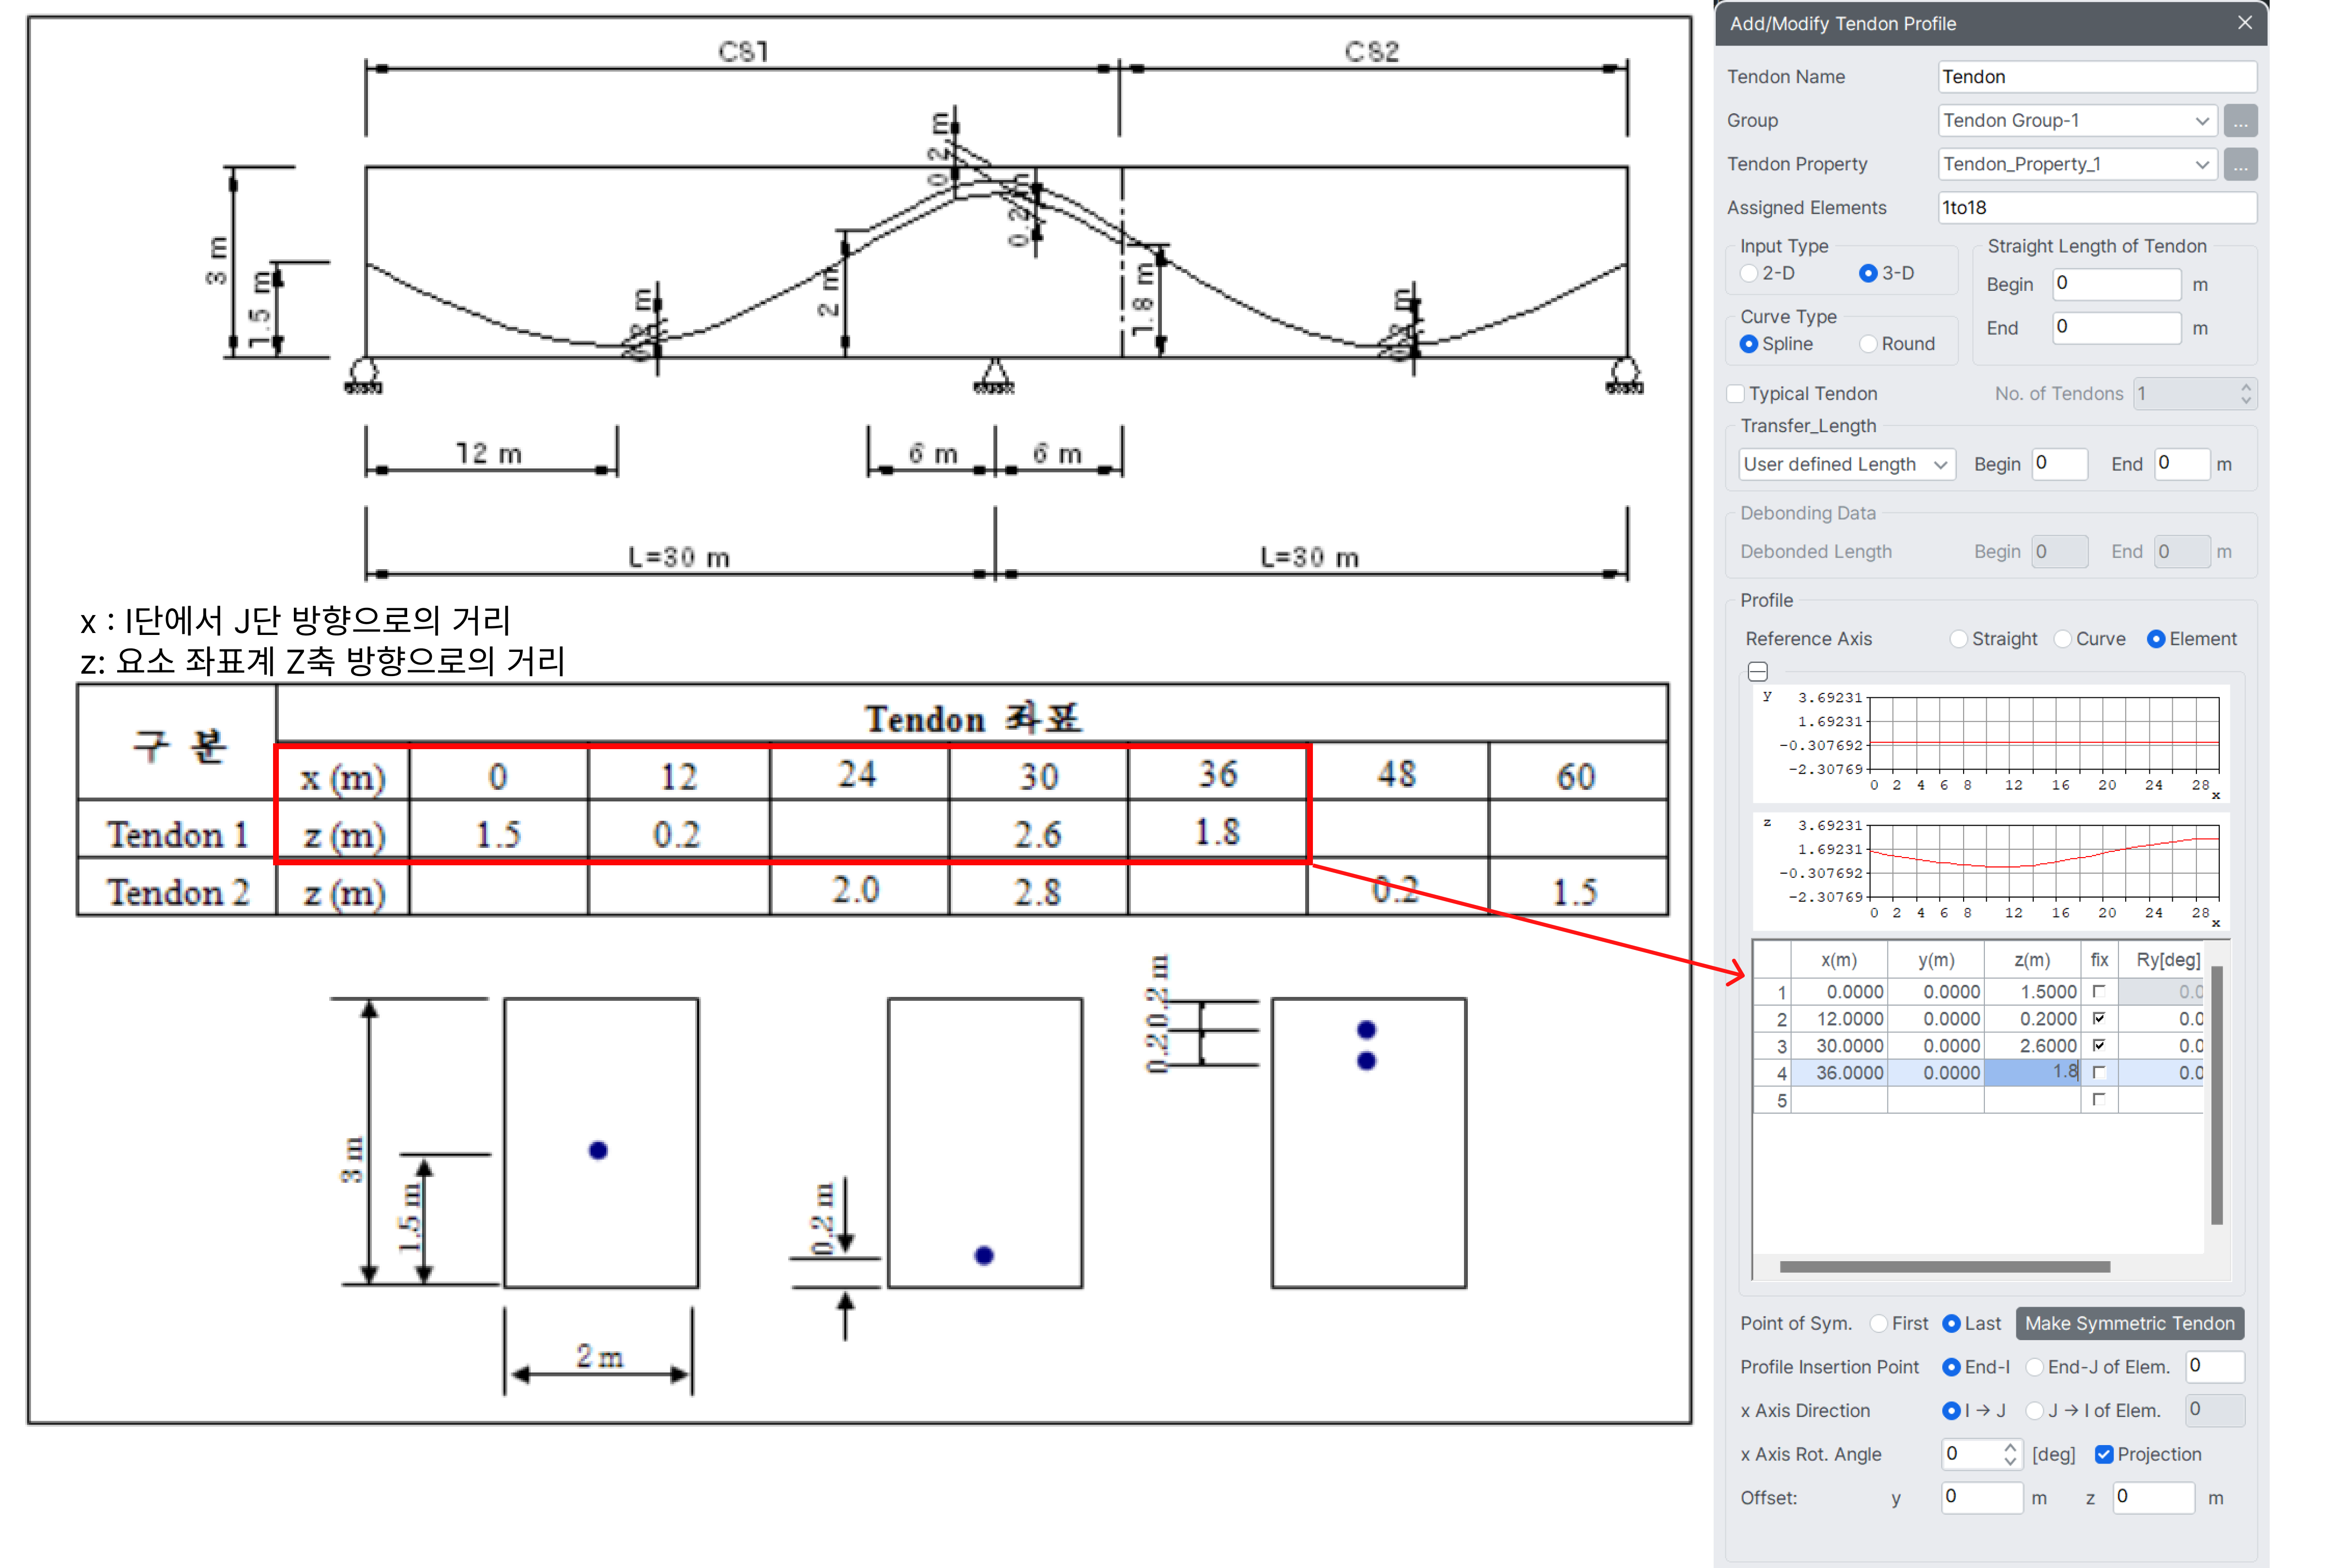
Task: Increase the x Axis Rot. Angle stepper
Action: tap(2010, 1447)
